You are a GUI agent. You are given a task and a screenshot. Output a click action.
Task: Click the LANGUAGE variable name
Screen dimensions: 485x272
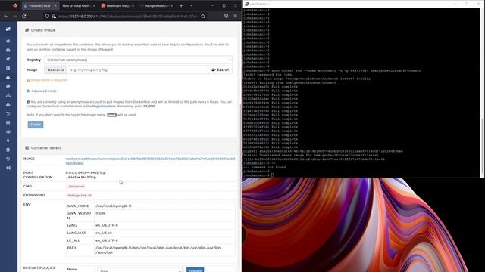coord(77,233)
